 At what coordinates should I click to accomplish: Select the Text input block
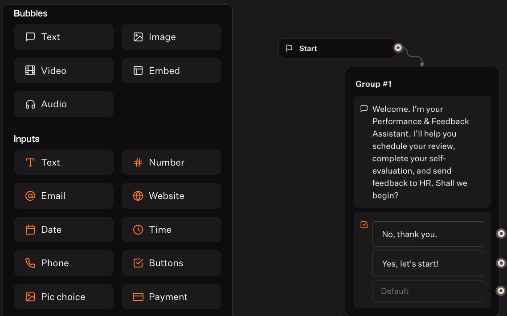pos(63,162)
